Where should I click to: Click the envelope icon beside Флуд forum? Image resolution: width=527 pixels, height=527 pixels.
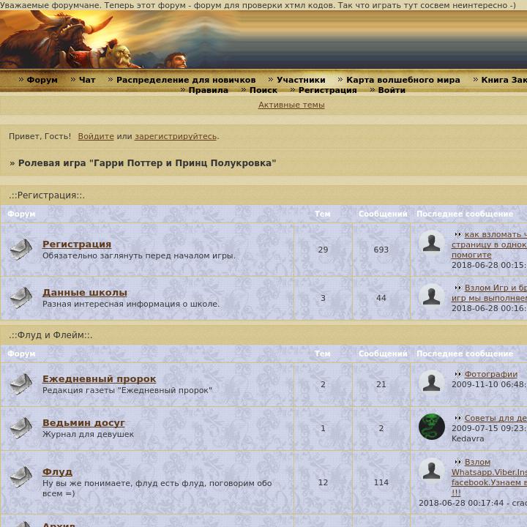[x=21, y=477]
